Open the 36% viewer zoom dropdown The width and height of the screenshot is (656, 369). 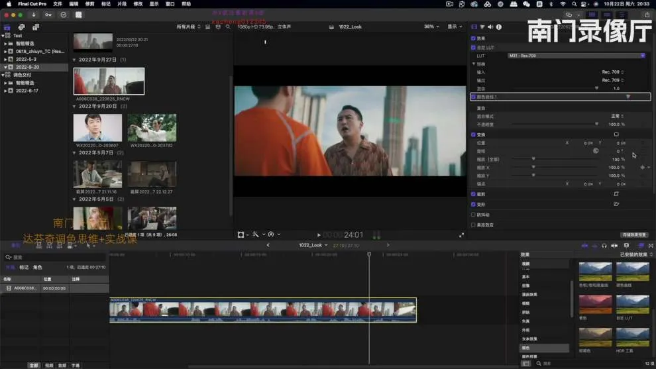point(431,26)
